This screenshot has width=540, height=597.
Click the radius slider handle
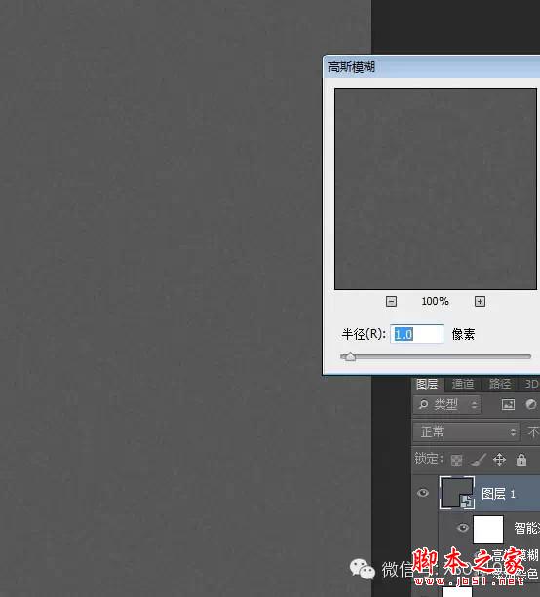click(x=350, y=356)
